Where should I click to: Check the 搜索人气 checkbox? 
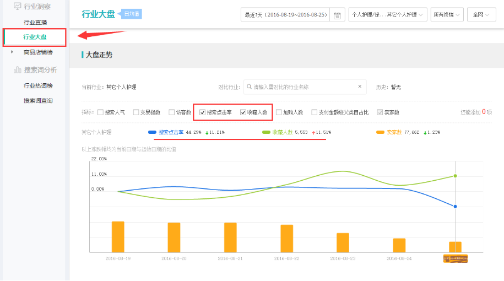[x=100, y=112]
